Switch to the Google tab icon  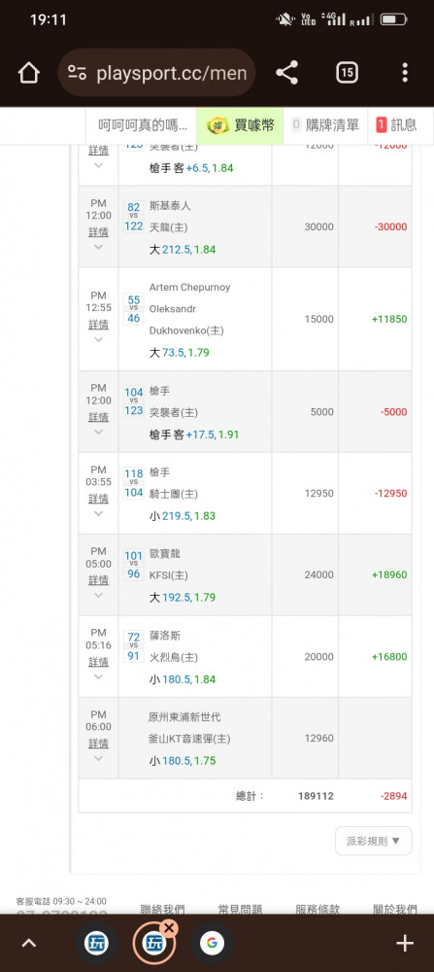(212, 944)
